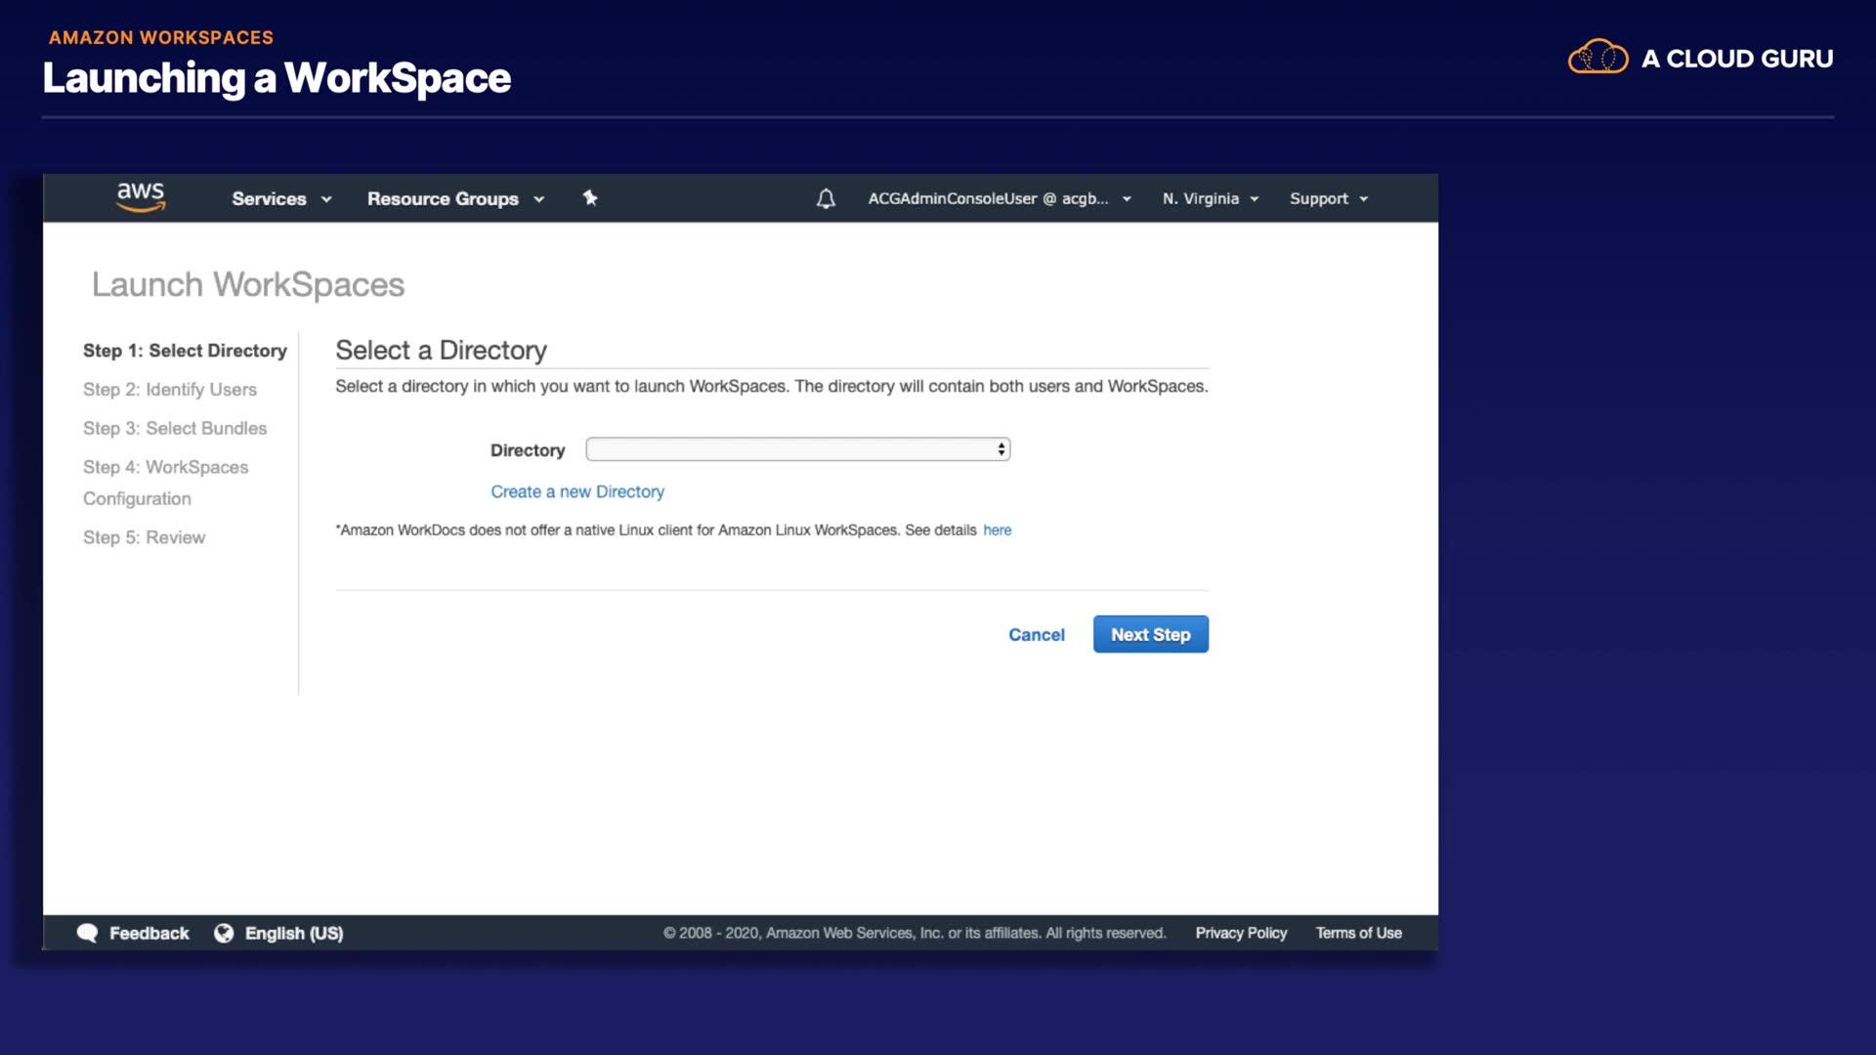This screenshot has height=1055, width=1876.
Task: Click the pin shortcuts star icon
Action: coord(590,198)
